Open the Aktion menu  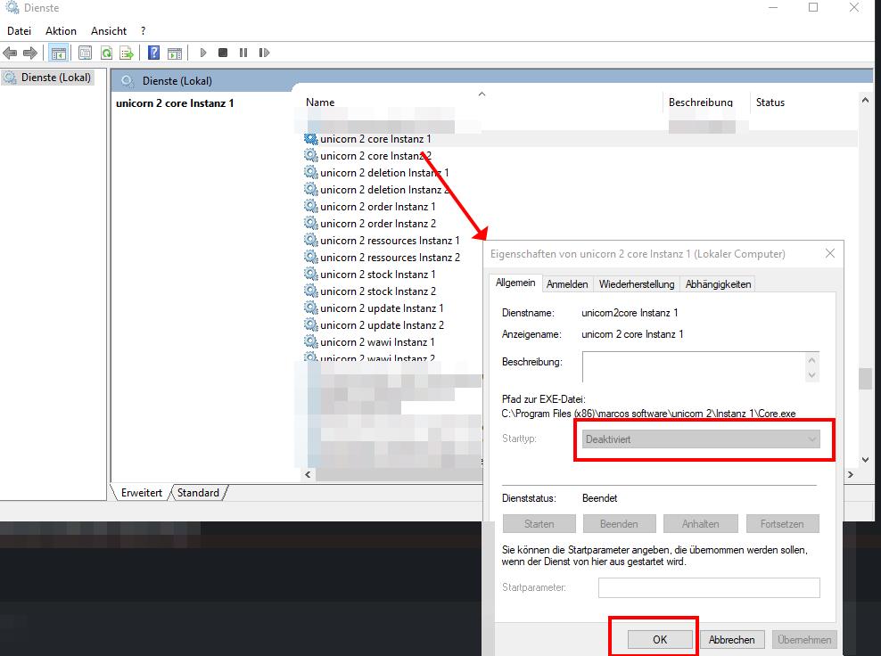click(61, 31)
